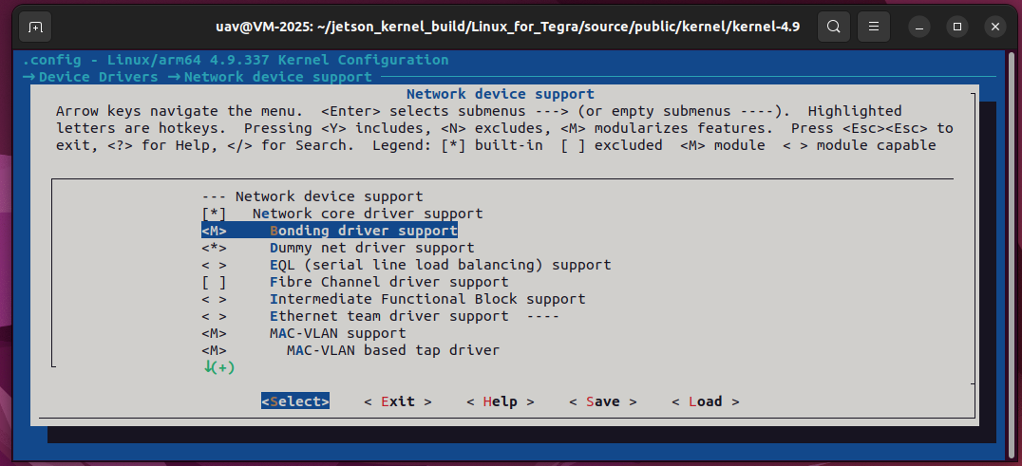Select the MAC-VLAN support entry
This screenshot has height=466, width=1022.
[337, 333]
